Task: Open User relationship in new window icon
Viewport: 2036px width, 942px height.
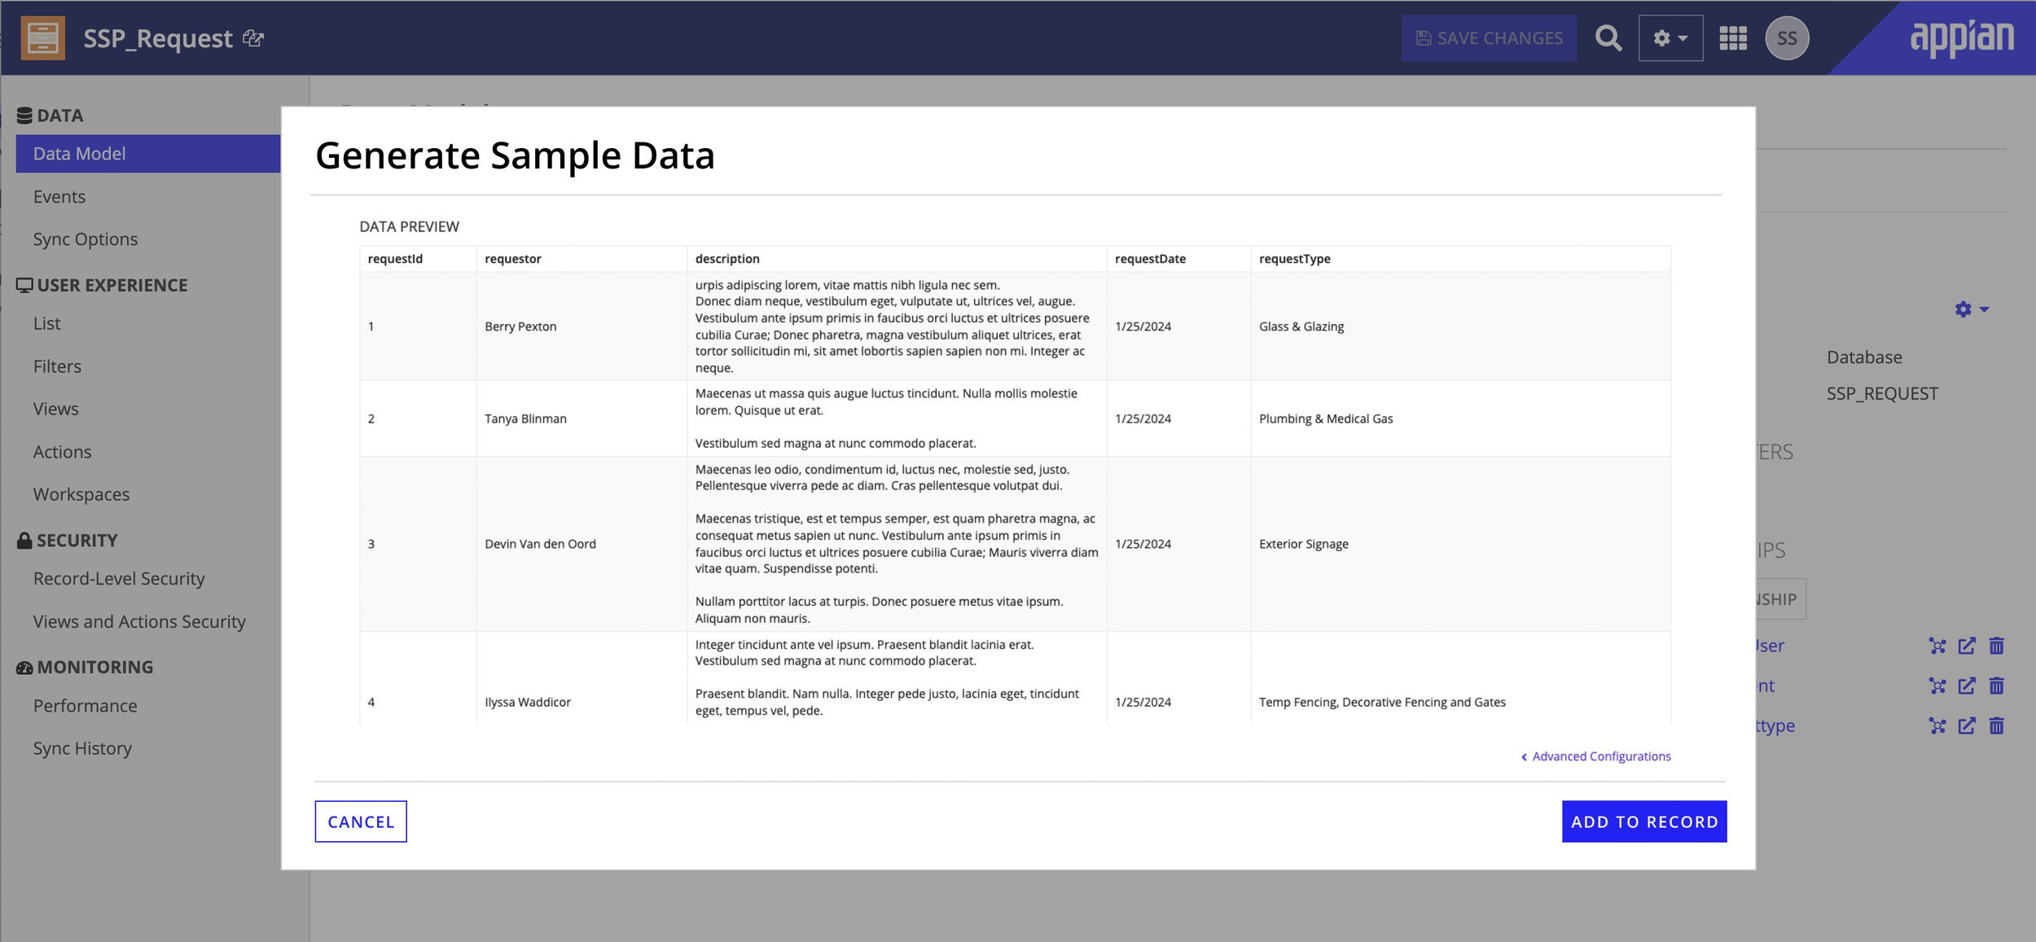Action: click(1966, 646)
